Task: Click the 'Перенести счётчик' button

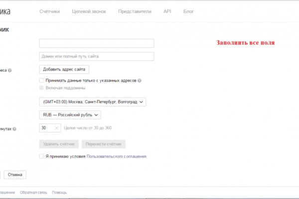Action: pos(104,144)
